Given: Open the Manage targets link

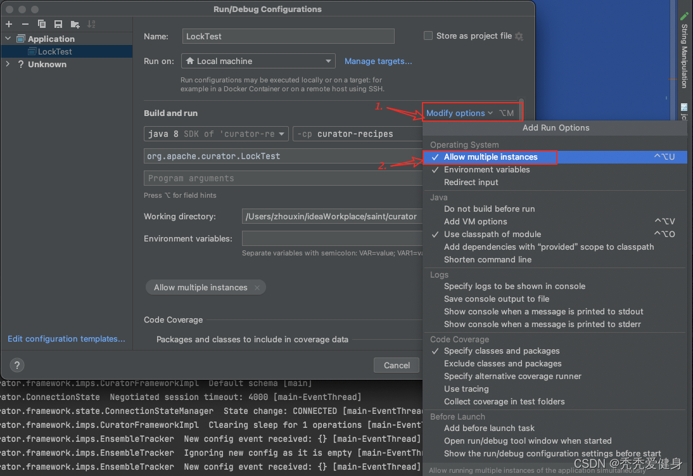Looking at the screenshot, I should point(378,61).
